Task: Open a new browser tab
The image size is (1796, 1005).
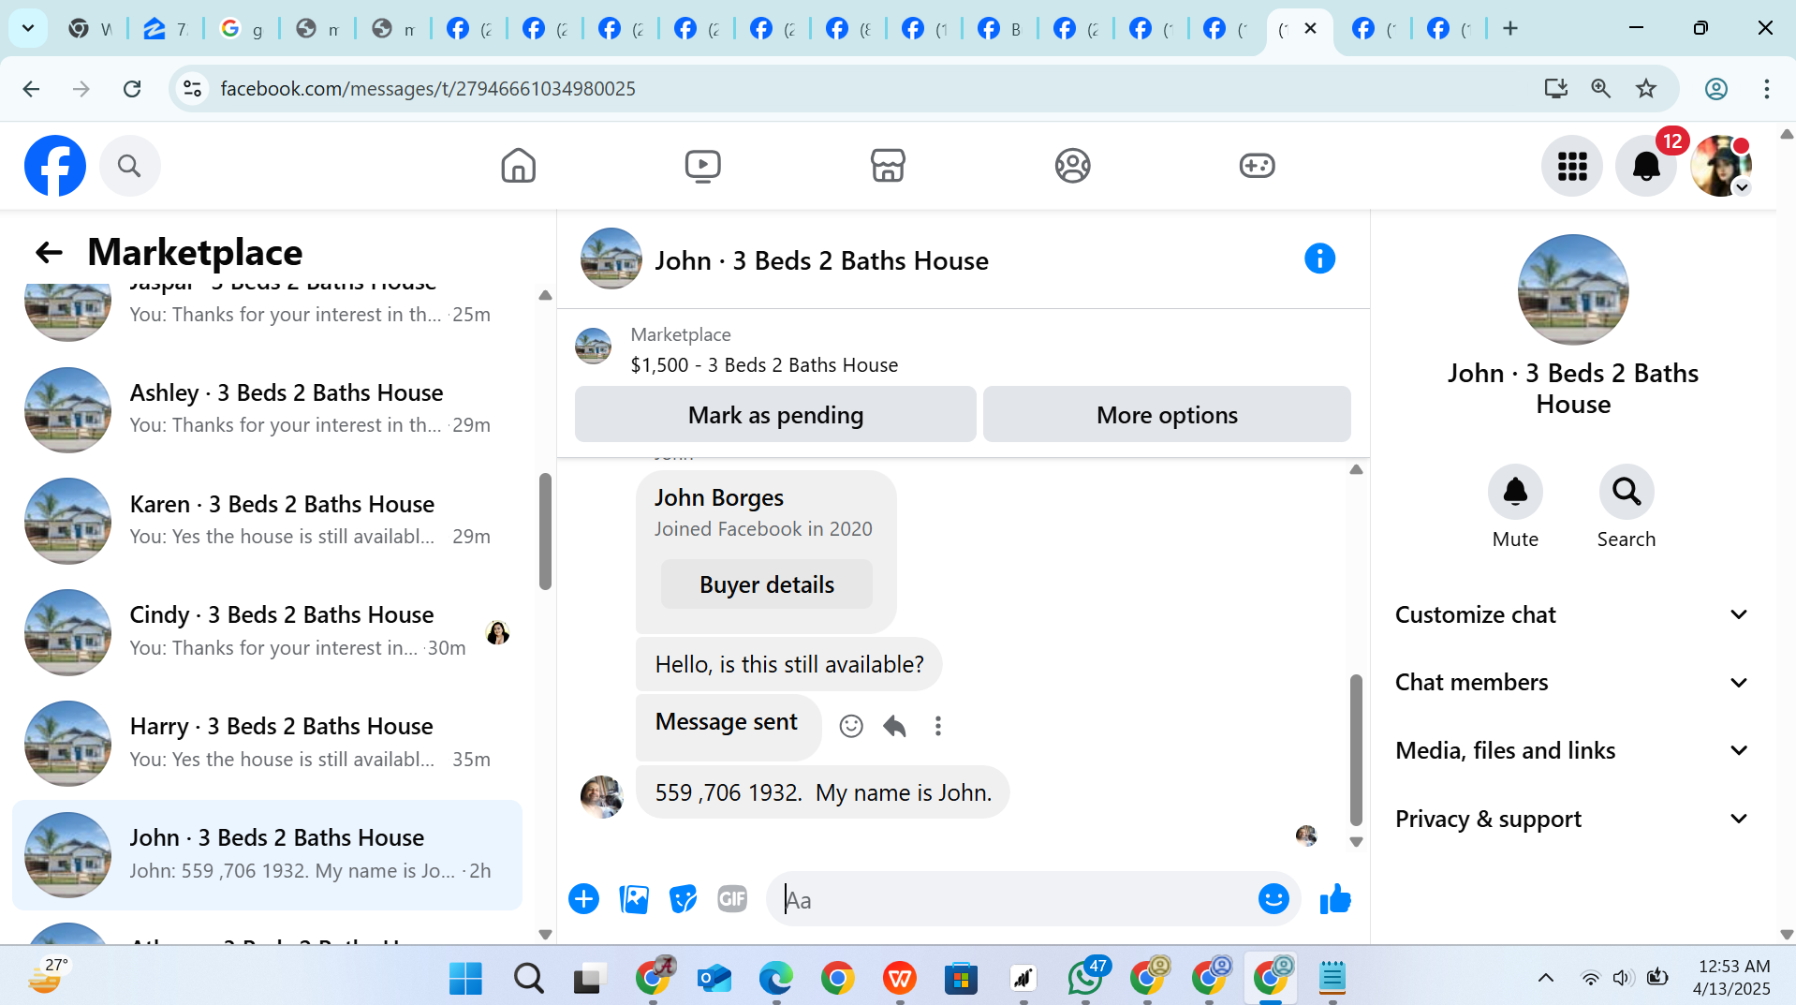Action: click(x=1509, y=28)
